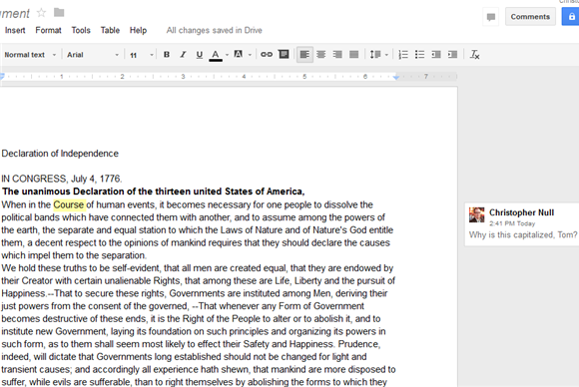
Task: Center align the text
Action: pos(320,55)
